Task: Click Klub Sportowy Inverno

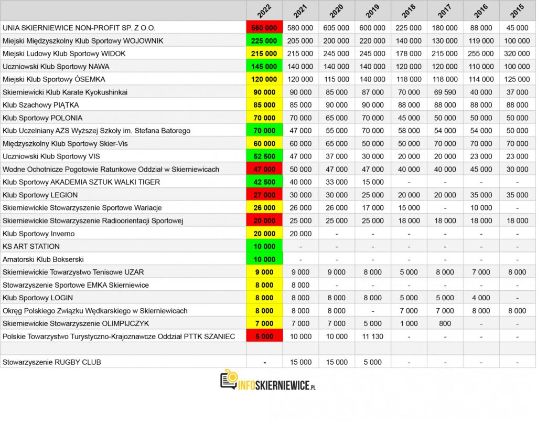Action: point(38,234)
